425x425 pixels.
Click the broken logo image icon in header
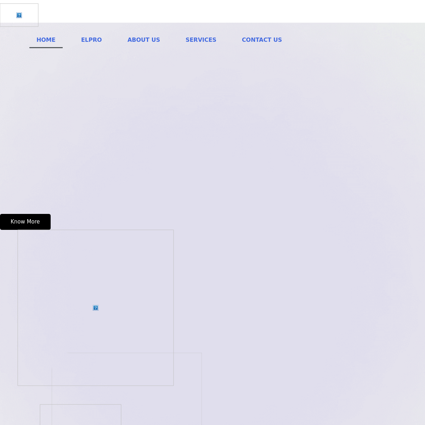point(19,15)
